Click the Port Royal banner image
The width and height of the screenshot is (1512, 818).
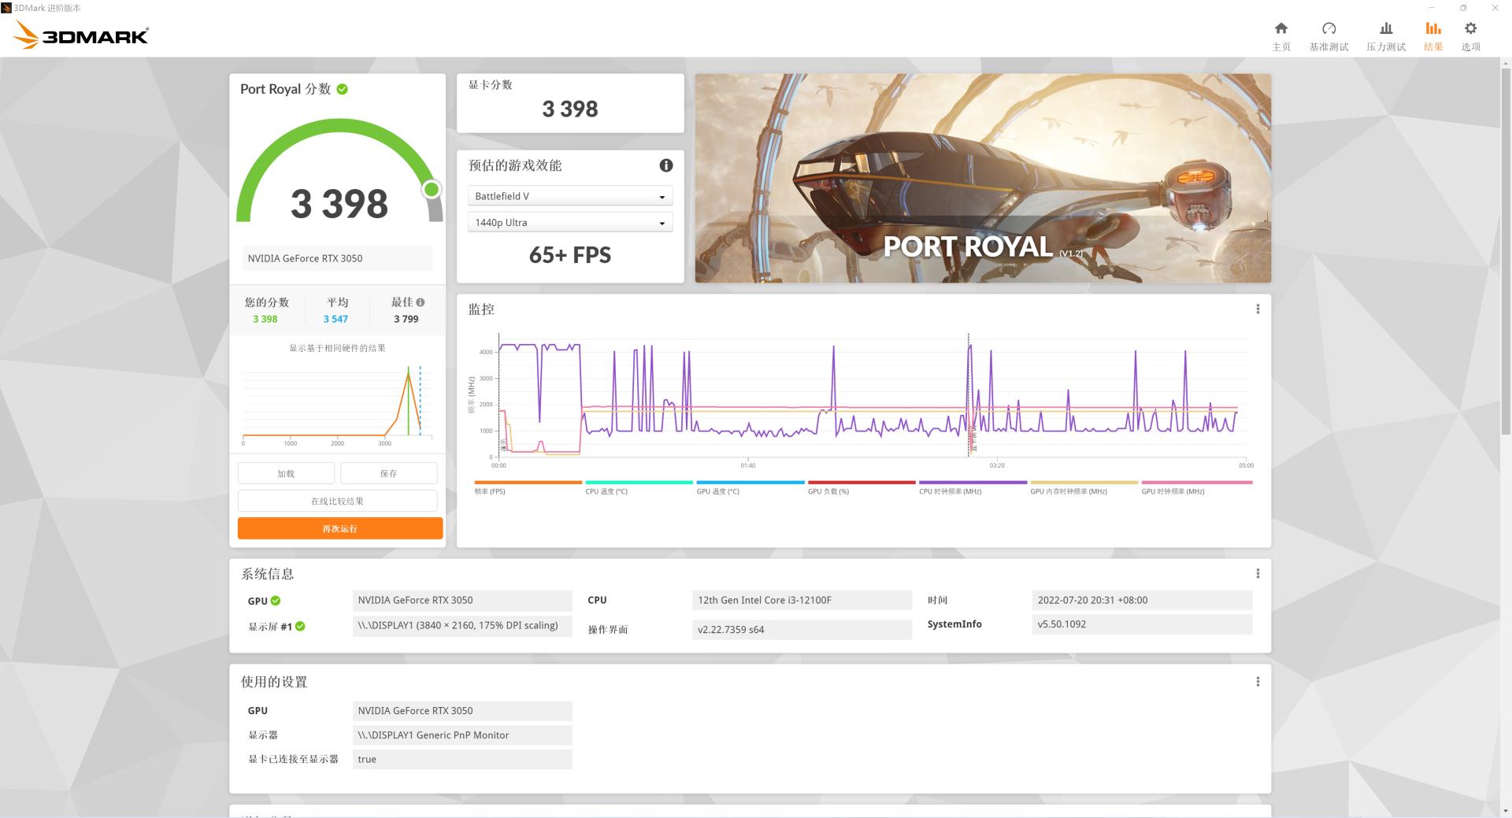pyautogui.click(x=982, y=178)
